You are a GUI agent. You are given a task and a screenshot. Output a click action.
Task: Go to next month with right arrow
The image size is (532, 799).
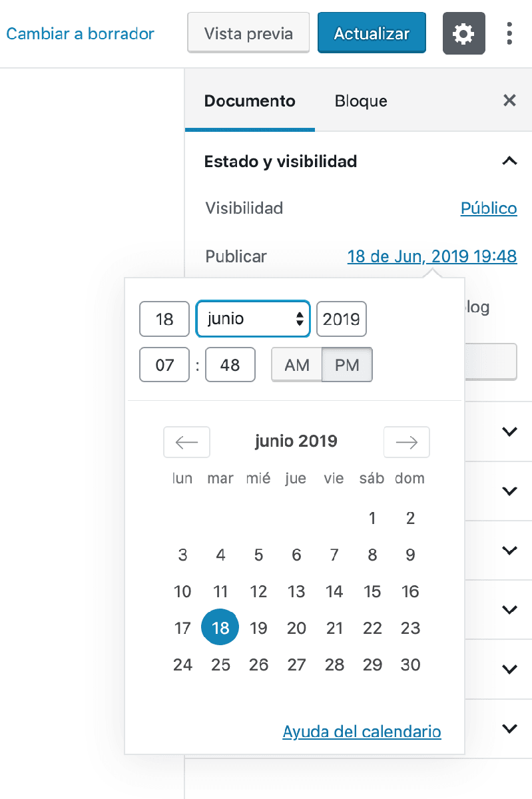406,442
